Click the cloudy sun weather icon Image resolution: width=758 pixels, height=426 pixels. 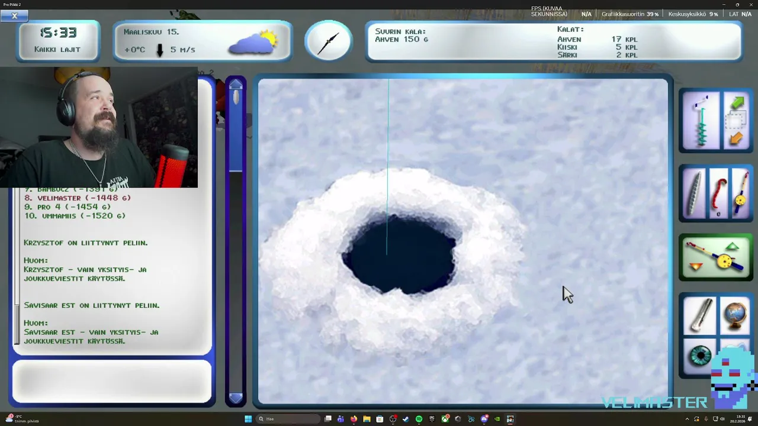[253, 41]
